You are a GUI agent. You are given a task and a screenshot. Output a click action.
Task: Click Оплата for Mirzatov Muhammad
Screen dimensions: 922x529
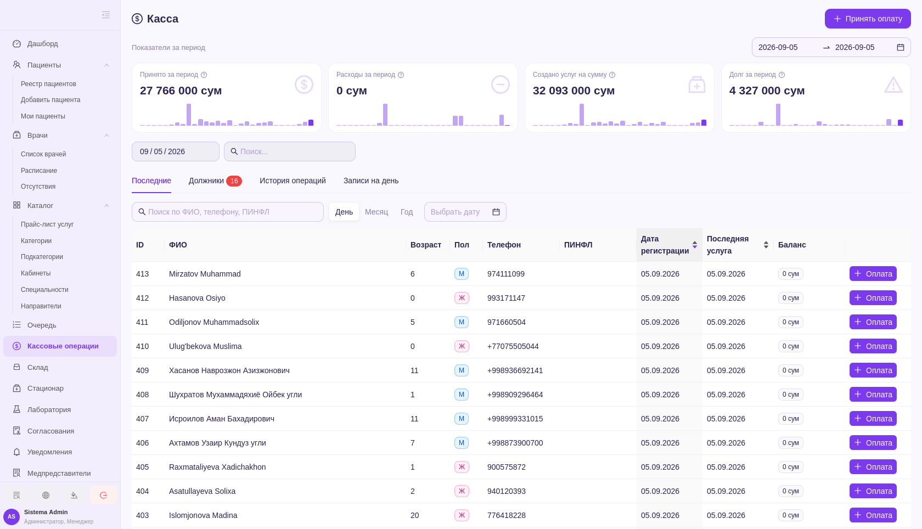point(873,274)
